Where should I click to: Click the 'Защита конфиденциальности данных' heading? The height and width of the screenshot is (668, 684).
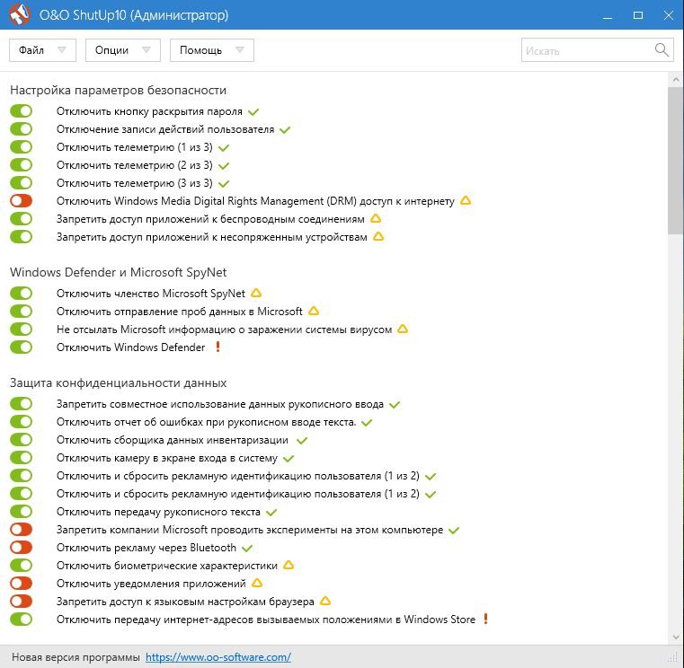click(x=119, y=382)
